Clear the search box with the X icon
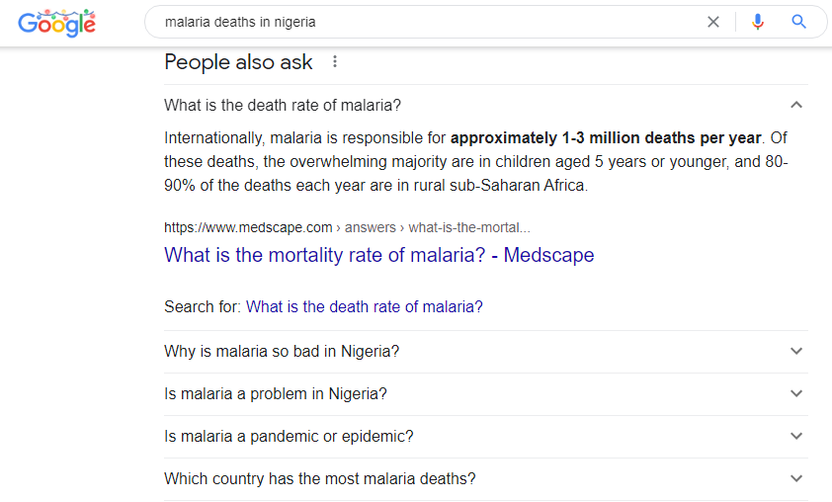The width and height of the screenshot is (832, 502). (x=713, y=22)
